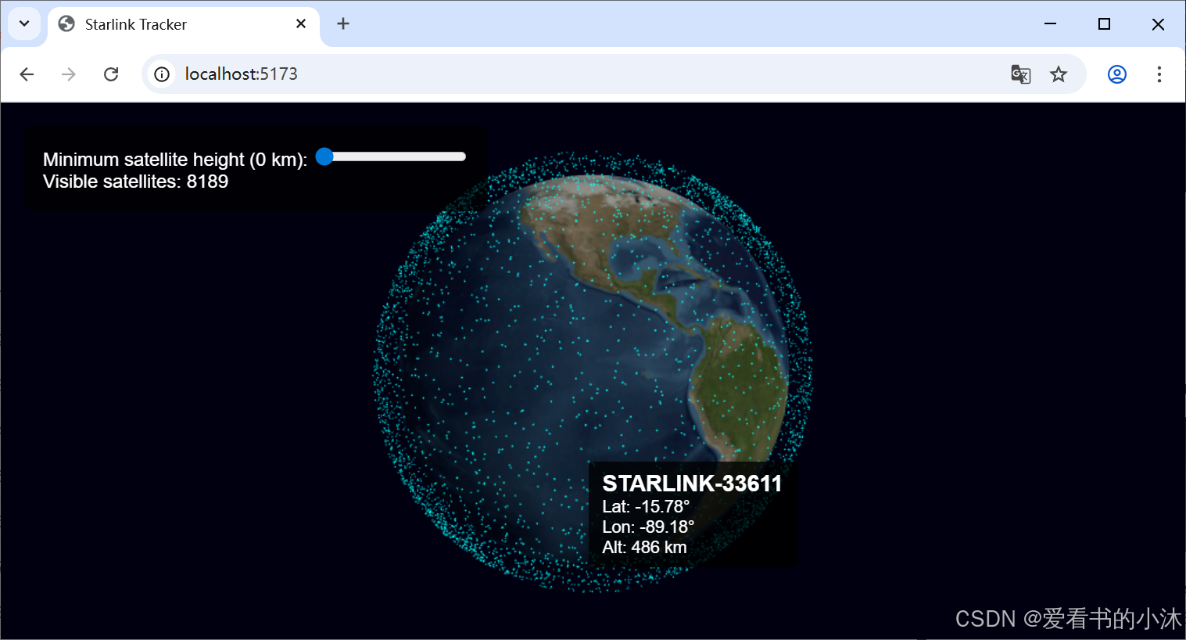This screenshot has height=640, width=1186.
Task: Open the Chrome profile avatar
Action: [1117, 74]
